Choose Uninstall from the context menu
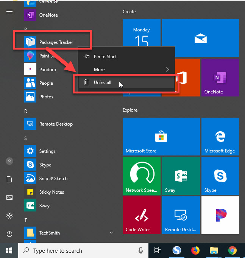245x258 pixels. tap(126, 82)
